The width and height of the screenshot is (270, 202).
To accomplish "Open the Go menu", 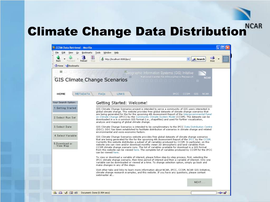I will (x=78, y=53).
